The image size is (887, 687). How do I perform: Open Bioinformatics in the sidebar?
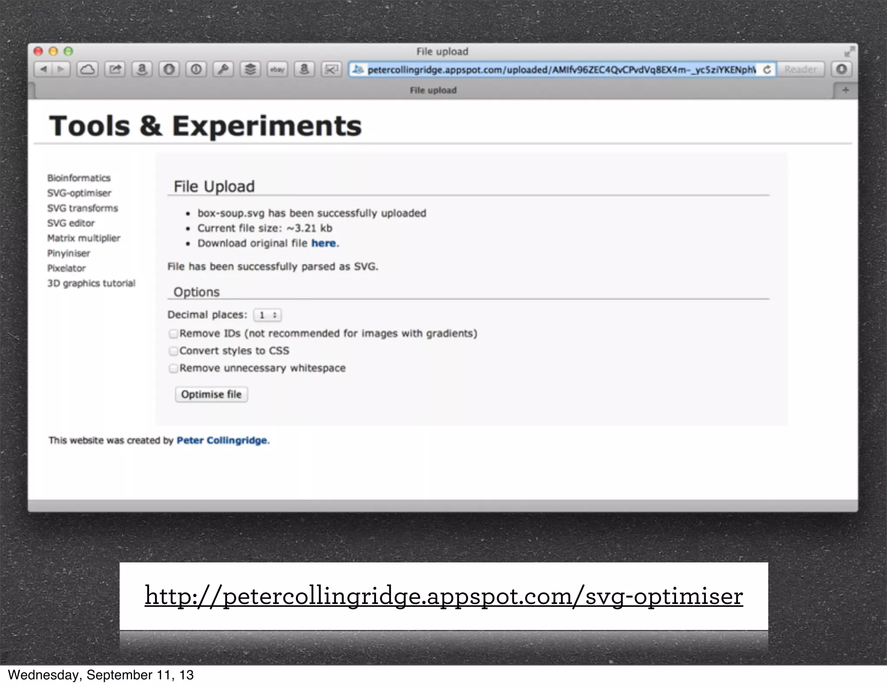coord(79,178)
